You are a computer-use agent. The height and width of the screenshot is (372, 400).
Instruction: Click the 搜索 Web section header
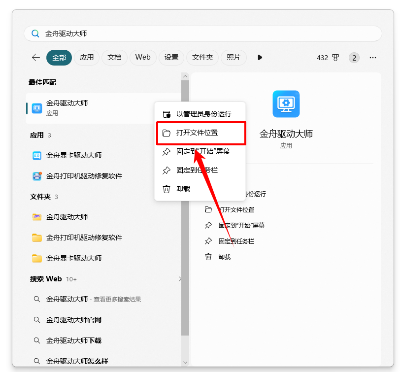[46, 279]
